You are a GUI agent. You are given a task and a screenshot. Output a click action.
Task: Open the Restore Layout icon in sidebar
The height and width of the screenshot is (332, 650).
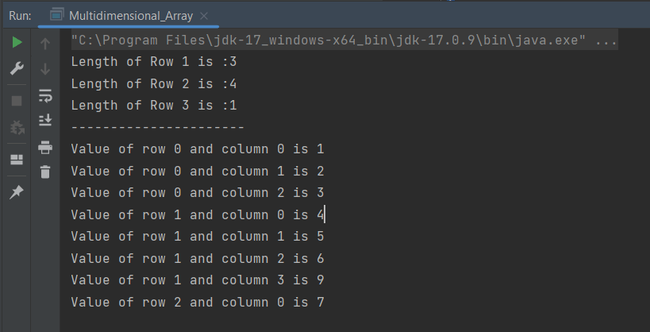click(x=17, y=160)
